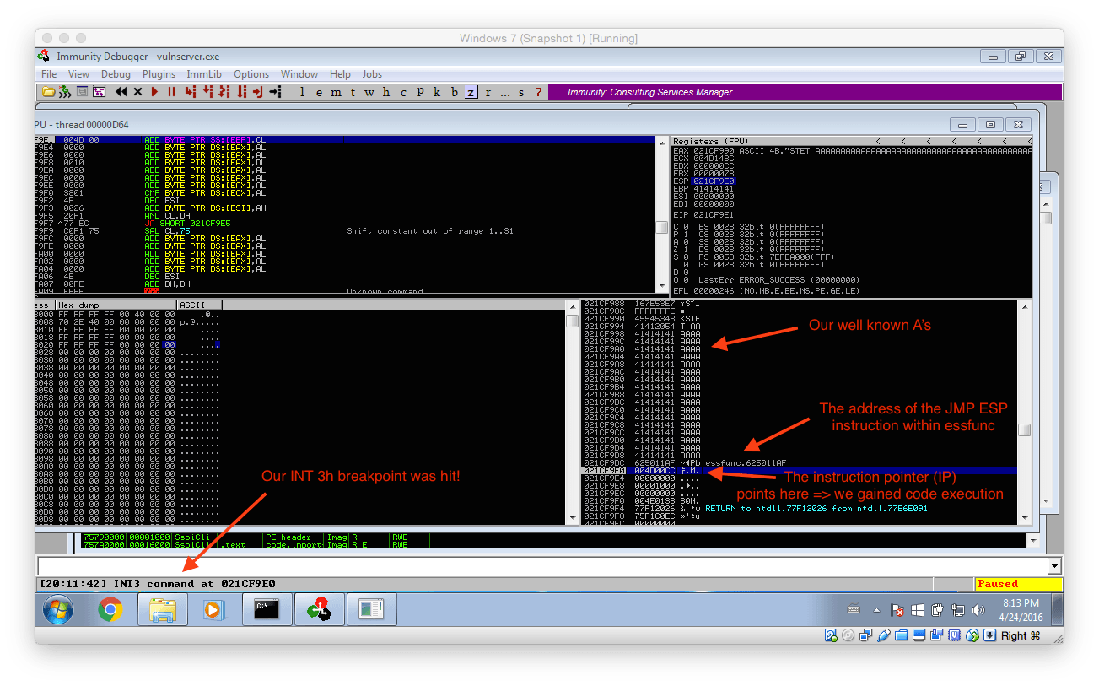Click the highlighted 'z' toolbar button
Viewport: 1099px width, 686px height.
click(471, 92)
